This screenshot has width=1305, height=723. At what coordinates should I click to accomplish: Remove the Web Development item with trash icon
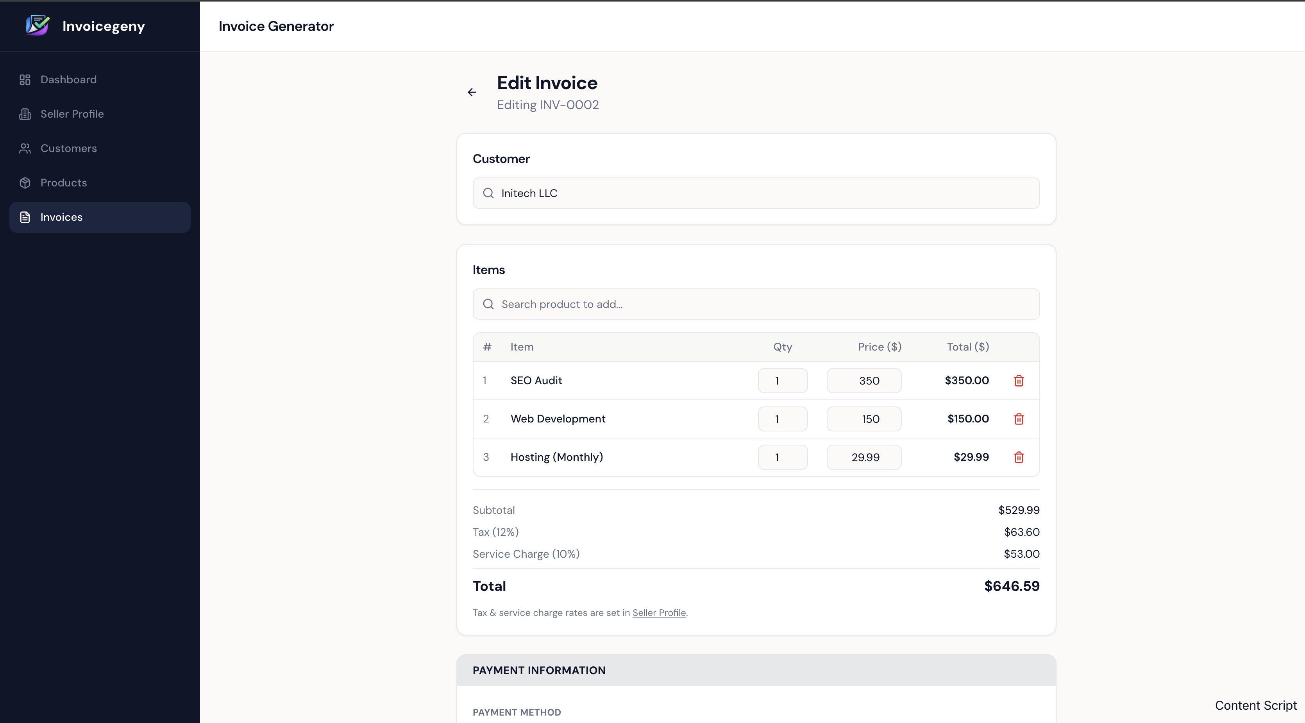(x=1019, y=419)
